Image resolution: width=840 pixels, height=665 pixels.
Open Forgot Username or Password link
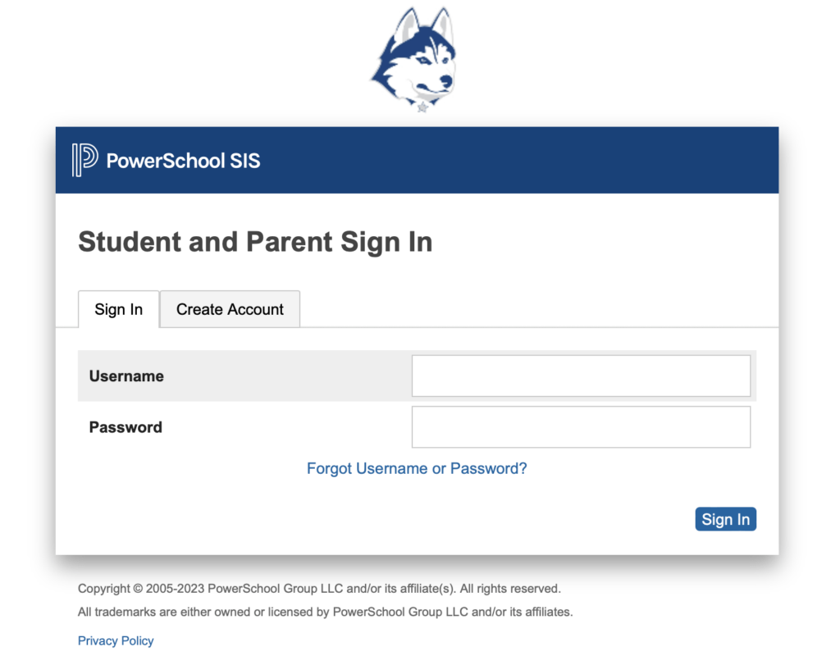pyautogui.click(x=417, y=468)
